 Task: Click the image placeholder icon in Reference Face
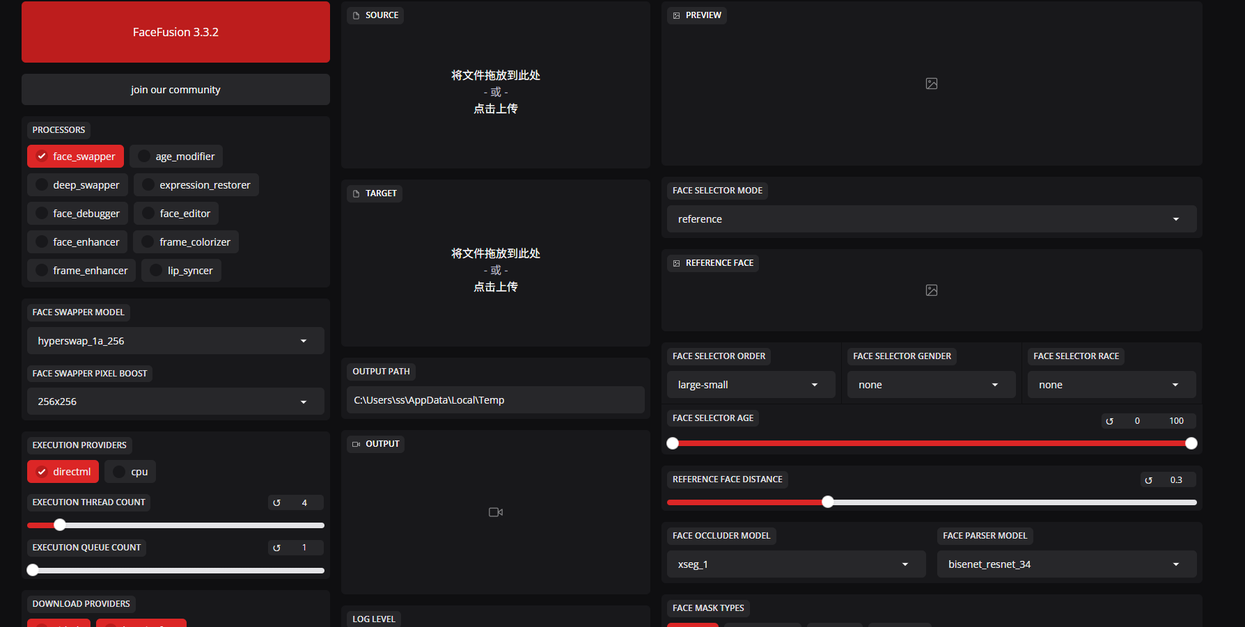(x=932, y=290)
